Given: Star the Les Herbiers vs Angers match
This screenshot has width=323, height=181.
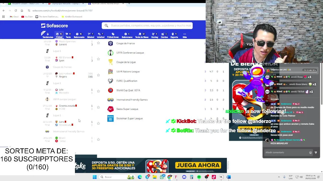Looking at the screenshot, I should click(x=98, y=75).
